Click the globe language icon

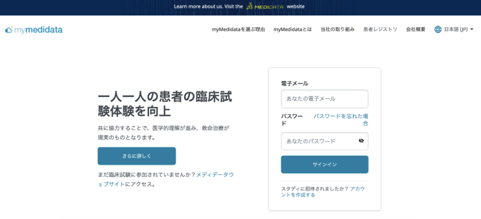tap(438, 29)
